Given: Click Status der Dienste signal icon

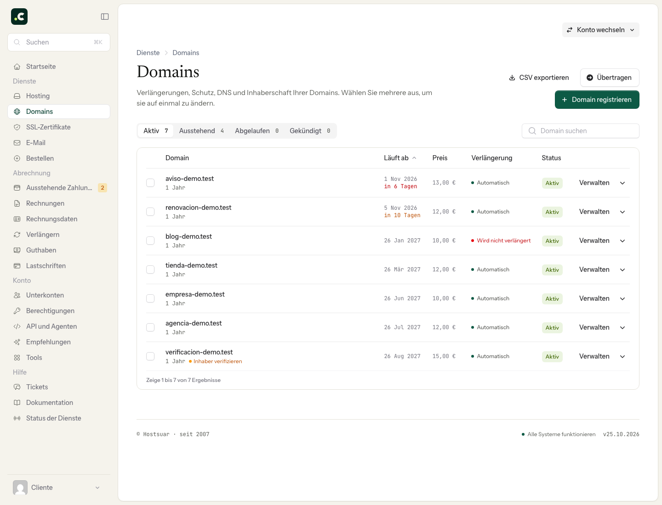Looking at the screenshot, I should (x=17, y=418).
